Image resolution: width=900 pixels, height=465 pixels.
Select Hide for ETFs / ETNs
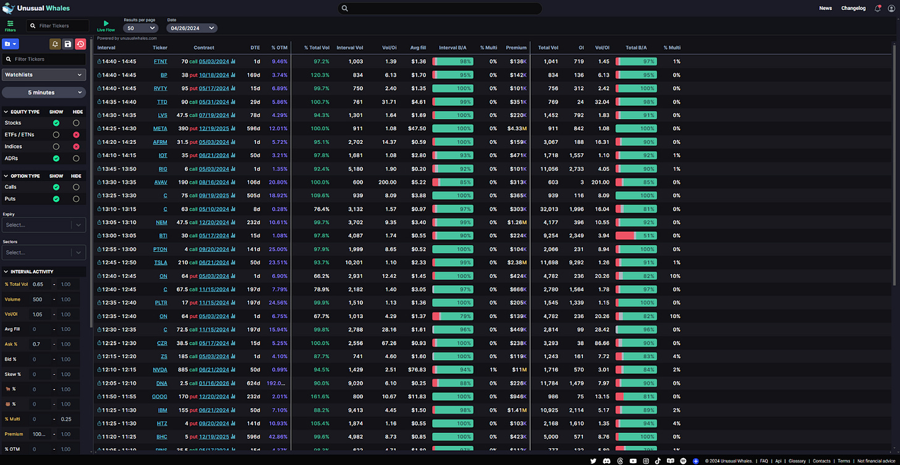76,135
